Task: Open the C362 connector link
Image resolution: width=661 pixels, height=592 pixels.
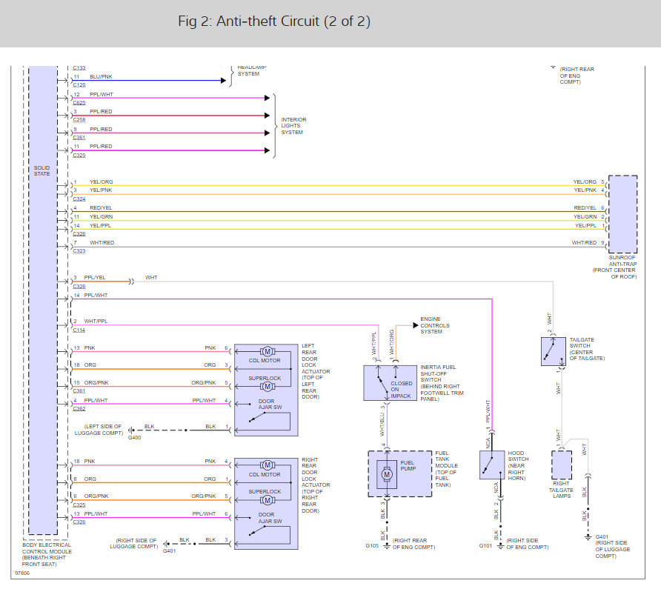Action: coord(79,408)
